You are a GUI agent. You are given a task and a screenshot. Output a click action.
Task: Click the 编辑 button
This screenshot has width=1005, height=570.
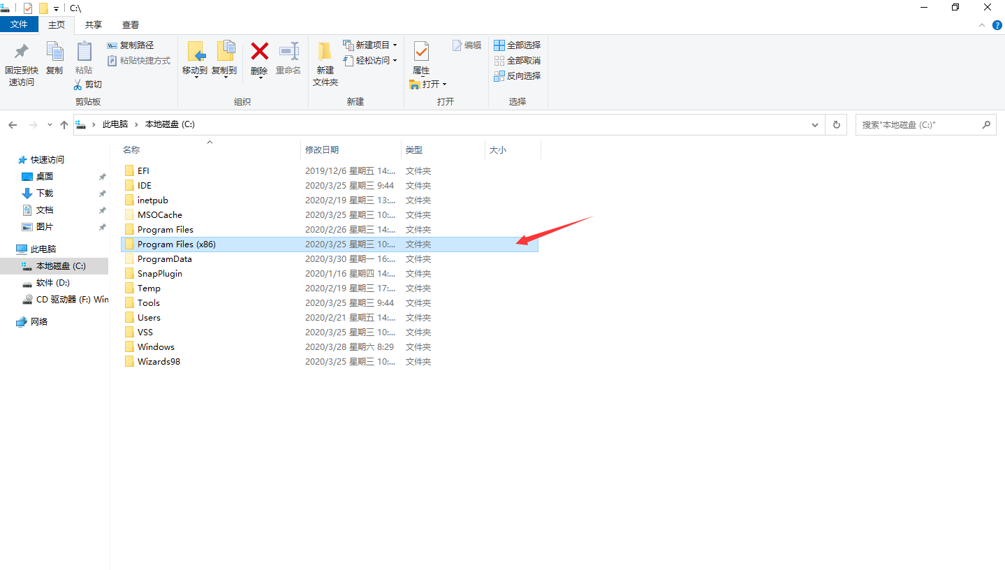click(x=466, y=44)
